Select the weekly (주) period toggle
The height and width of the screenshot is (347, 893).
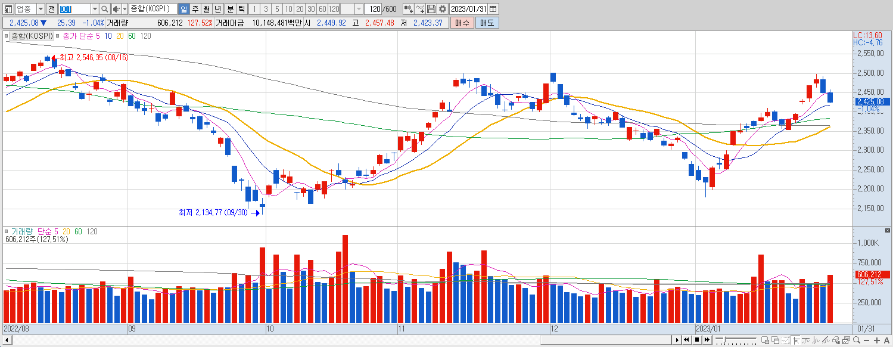pos(195,9)
